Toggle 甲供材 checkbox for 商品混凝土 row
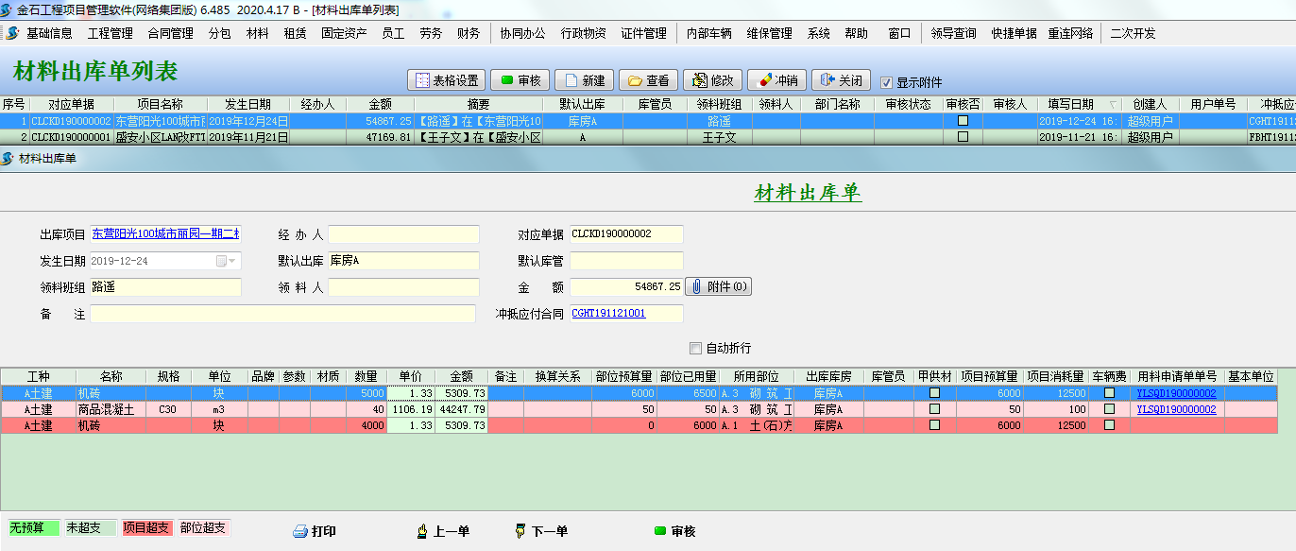Image resolution: width=1296 pixels, height=551 pixels. 934,410
